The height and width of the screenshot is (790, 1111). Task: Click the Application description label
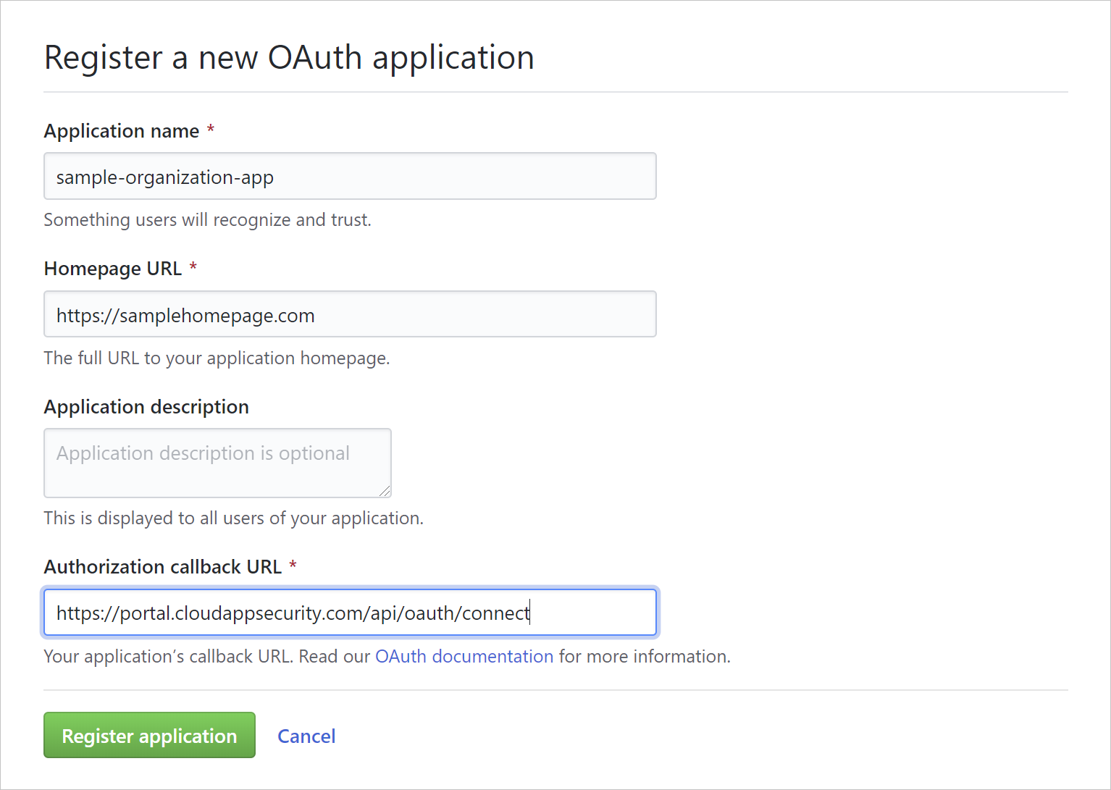tap(146, 406)
